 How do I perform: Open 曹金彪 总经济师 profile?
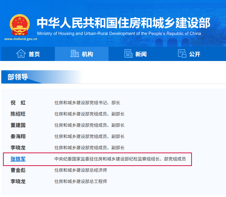(18, 170)
